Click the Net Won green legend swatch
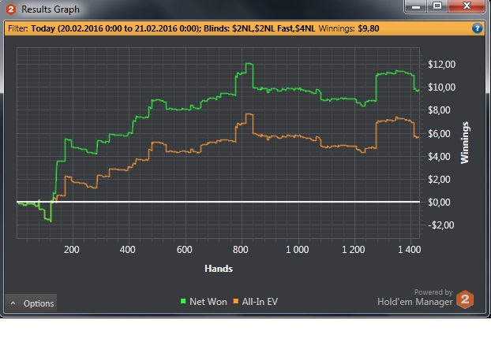491x342 pixels. coord(183,301)
